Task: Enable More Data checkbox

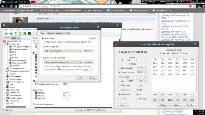Action: pos(137,99)
